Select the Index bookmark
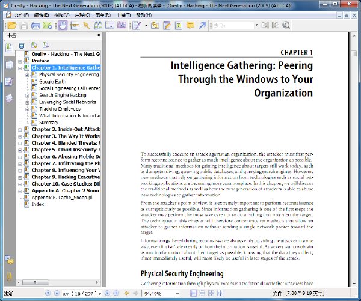Screen dimensions: 361x301 tap(38, 204)
